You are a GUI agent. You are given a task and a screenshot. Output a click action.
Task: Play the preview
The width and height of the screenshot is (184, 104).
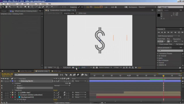pos(165,32)
